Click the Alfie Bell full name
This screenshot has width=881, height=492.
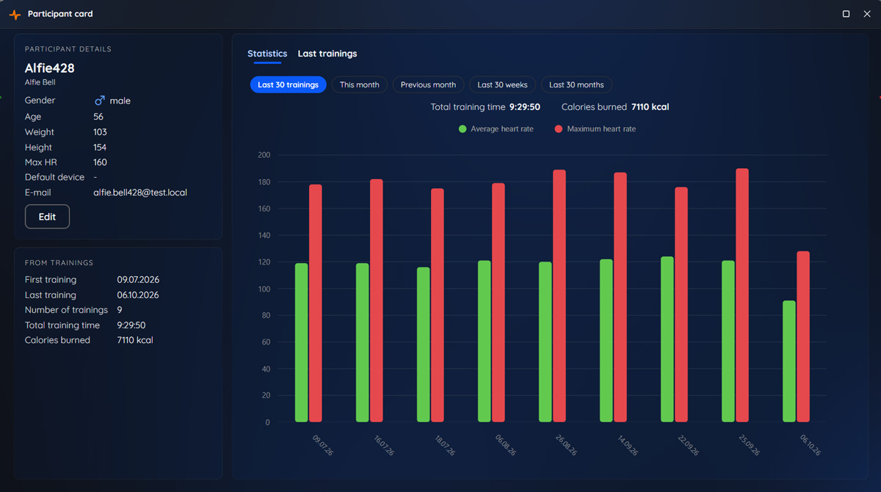pyautogui.click(x=40, y=83)
